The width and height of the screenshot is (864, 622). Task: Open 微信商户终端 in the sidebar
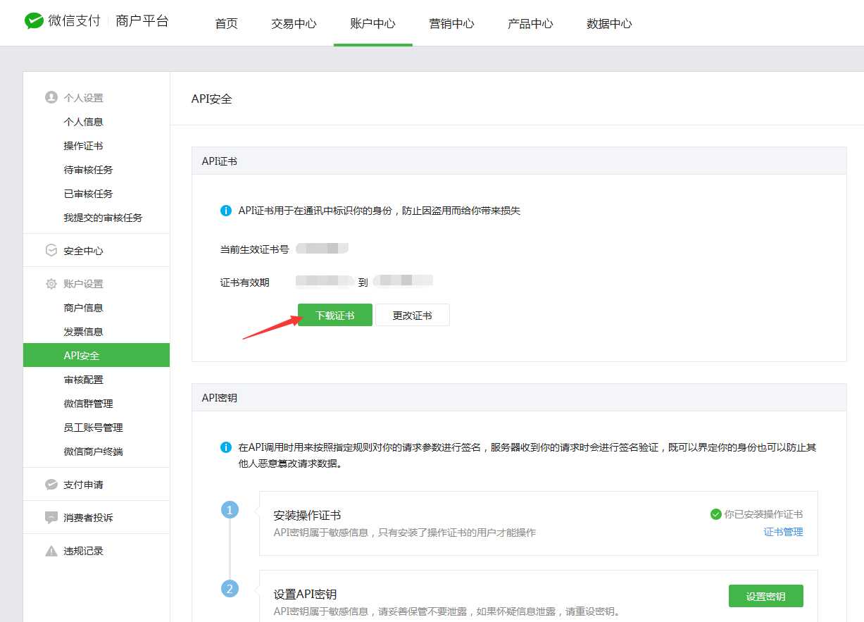click(93, 452)
